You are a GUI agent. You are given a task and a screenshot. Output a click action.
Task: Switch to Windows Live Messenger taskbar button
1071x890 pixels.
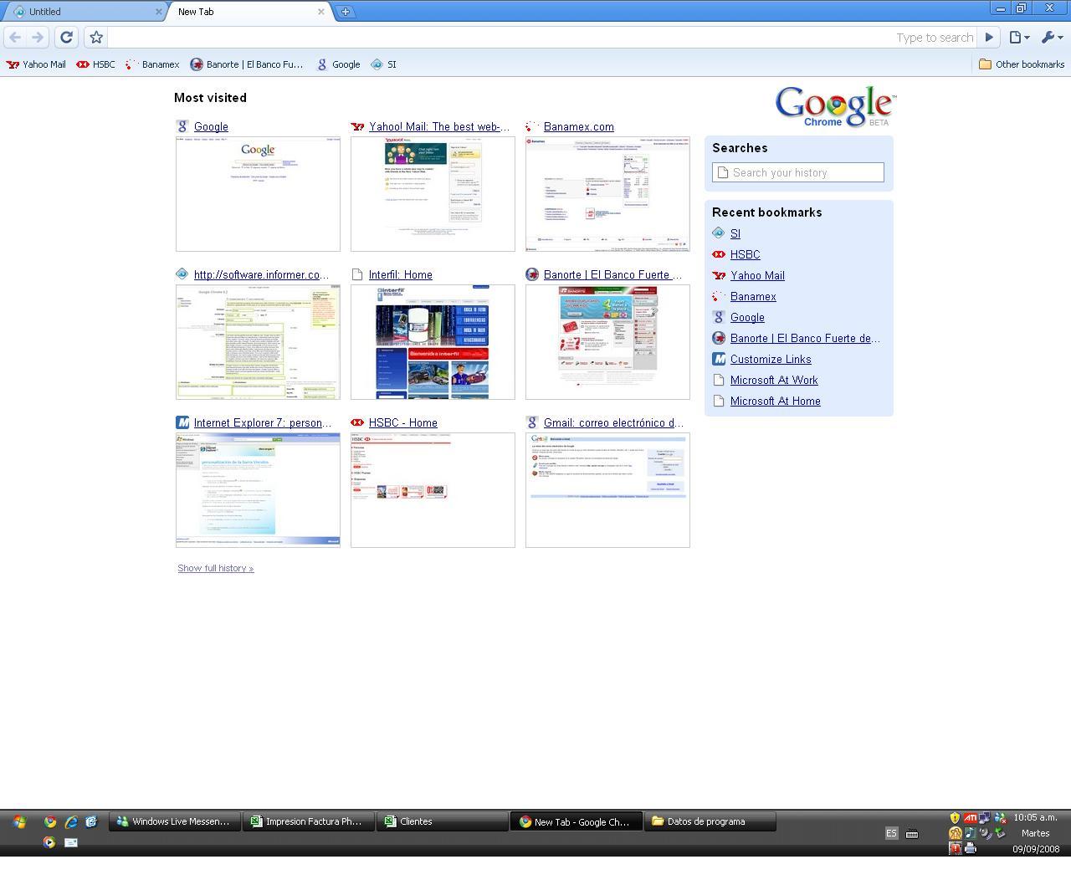(x=175, y=821)
